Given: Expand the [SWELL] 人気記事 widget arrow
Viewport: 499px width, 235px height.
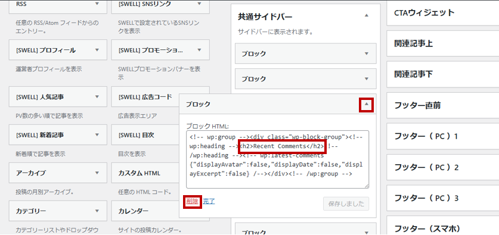Looking at the screenshot, I should (97, 96).
